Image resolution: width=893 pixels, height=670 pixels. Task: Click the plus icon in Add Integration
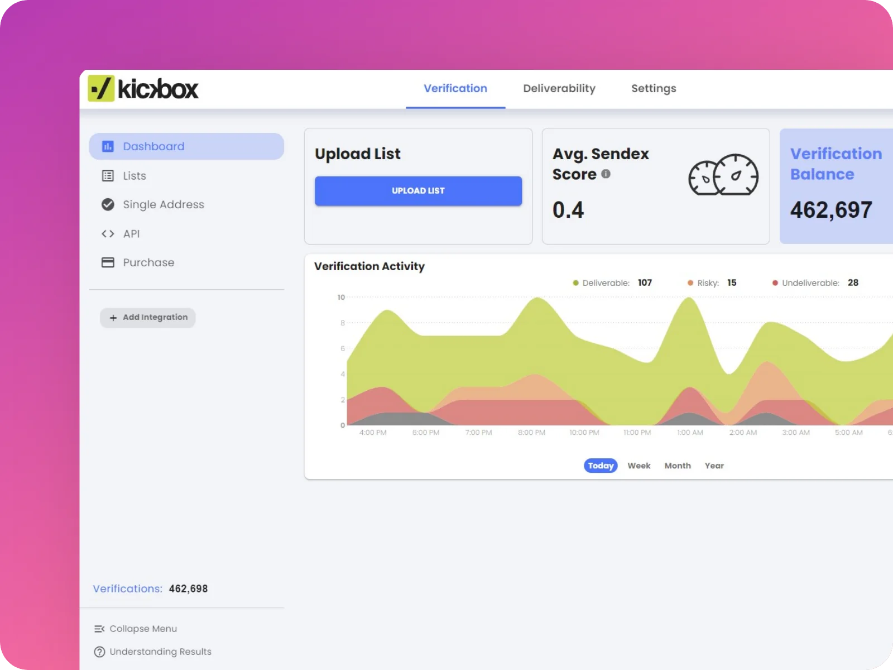click(x=113, y=318)
